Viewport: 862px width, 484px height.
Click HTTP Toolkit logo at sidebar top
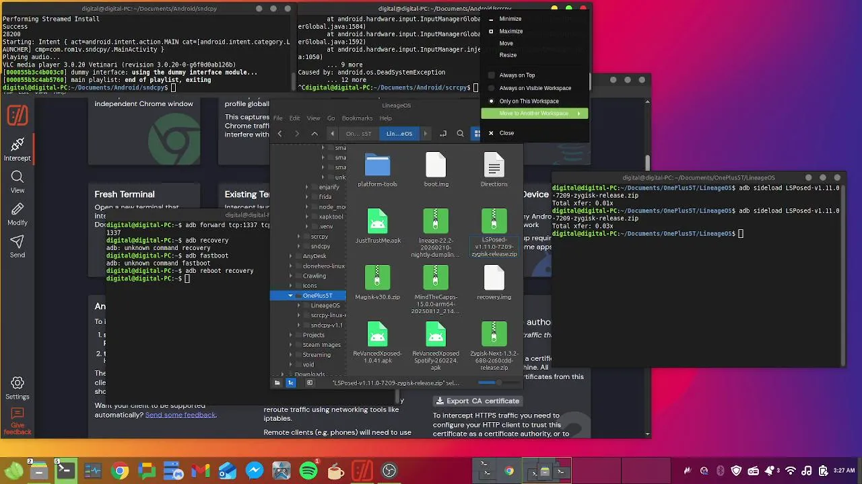(18, 116)
